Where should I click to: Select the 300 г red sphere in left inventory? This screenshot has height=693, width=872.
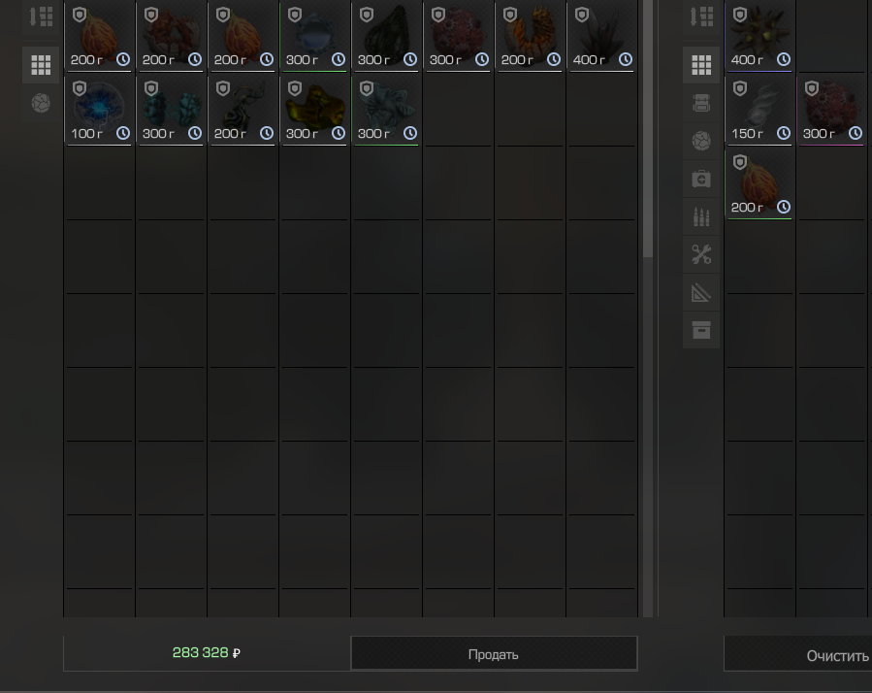point(458,36)
